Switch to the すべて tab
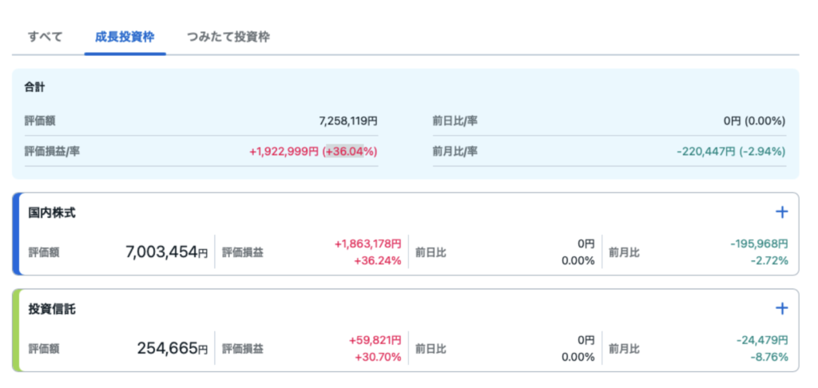This screenshot has width=818, height=388. [45, 37]
